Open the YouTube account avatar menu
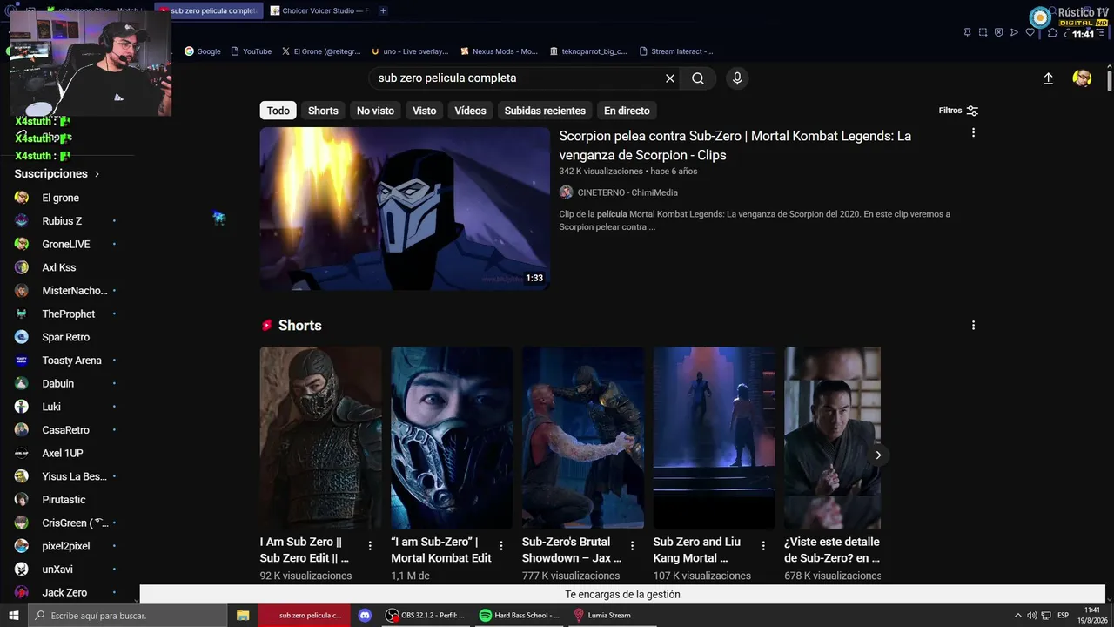Image resolution: width=1114 pixels, height=627 pixels. click(1082, 78)
